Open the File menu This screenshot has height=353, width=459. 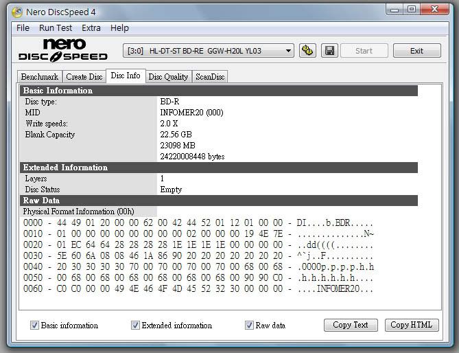pos(23,28)
